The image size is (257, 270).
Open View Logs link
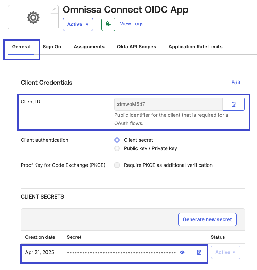coord(132,24)
